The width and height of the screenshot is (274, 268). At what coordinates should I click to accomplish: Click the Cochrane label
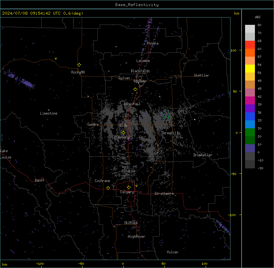102,181
